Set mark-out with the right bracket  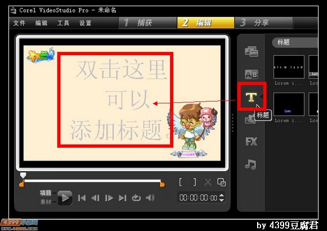(195, 182)
